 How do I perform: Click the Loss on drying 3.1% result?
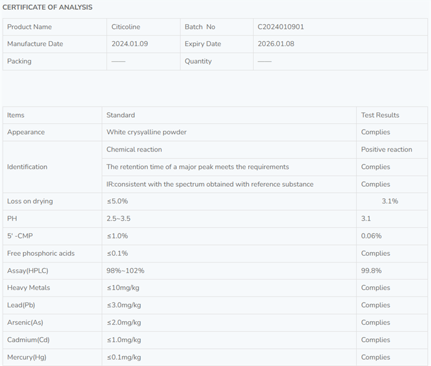pyautogui.click(x=390, y=201)
